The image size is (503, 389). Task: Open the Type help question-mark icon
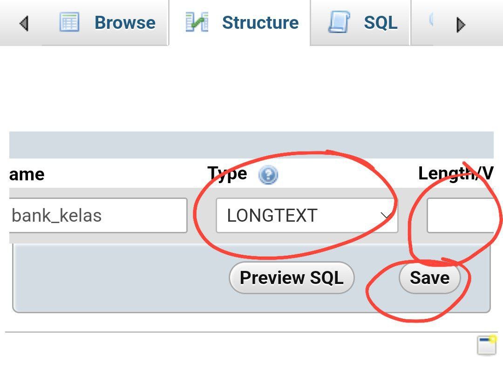click(268, 175)
